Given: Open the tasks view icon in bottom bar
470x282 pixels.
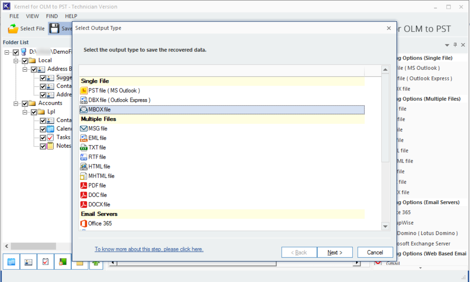Looking at the screenshot, I should pos(46,262).
